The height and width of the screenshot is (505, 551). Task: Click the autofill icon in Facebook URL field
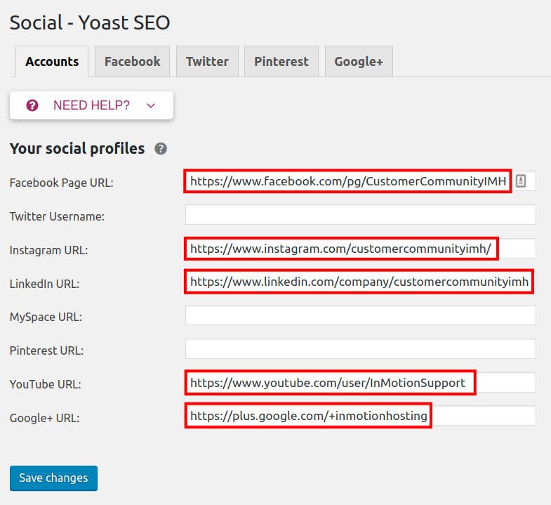coord(521,181)
